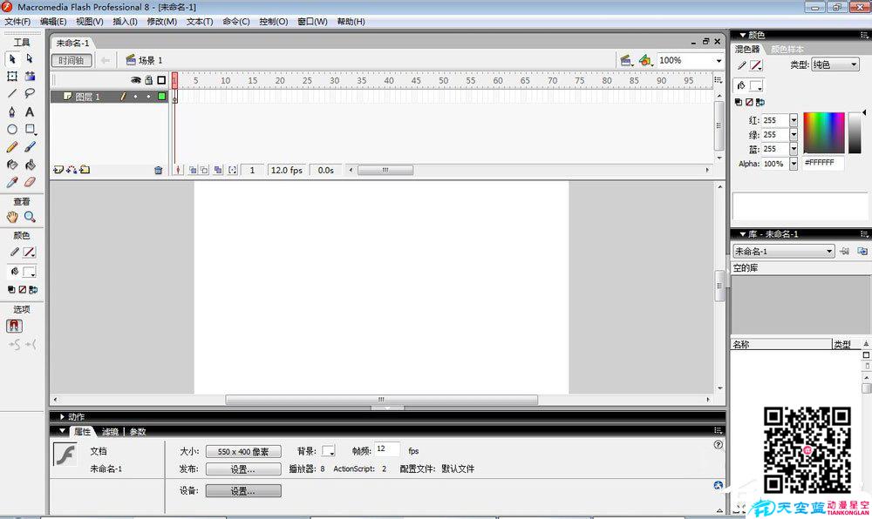
Task: Click 发布 设置... button
Action: click(x=243, y=469)
